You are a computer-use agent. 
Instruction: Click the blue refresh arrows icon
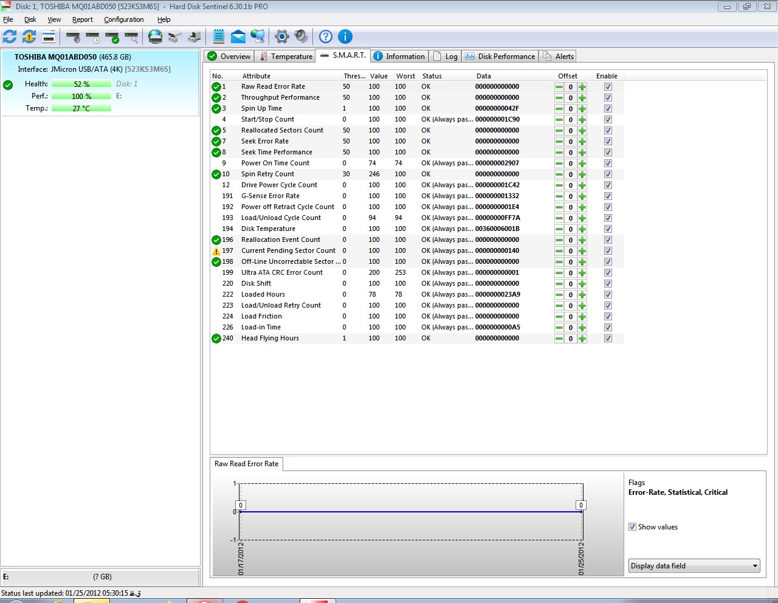[x=10, y=36]
